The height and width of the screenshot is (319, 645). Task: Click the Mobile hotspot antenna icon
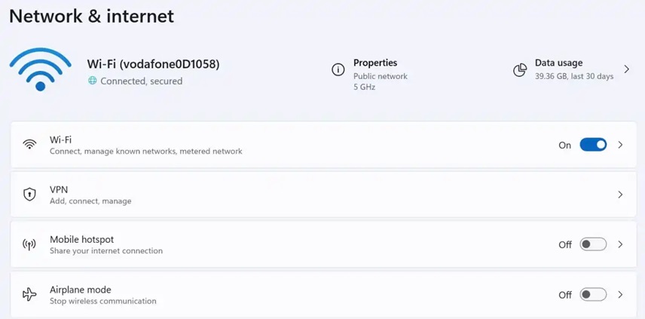tap(29, 244)
